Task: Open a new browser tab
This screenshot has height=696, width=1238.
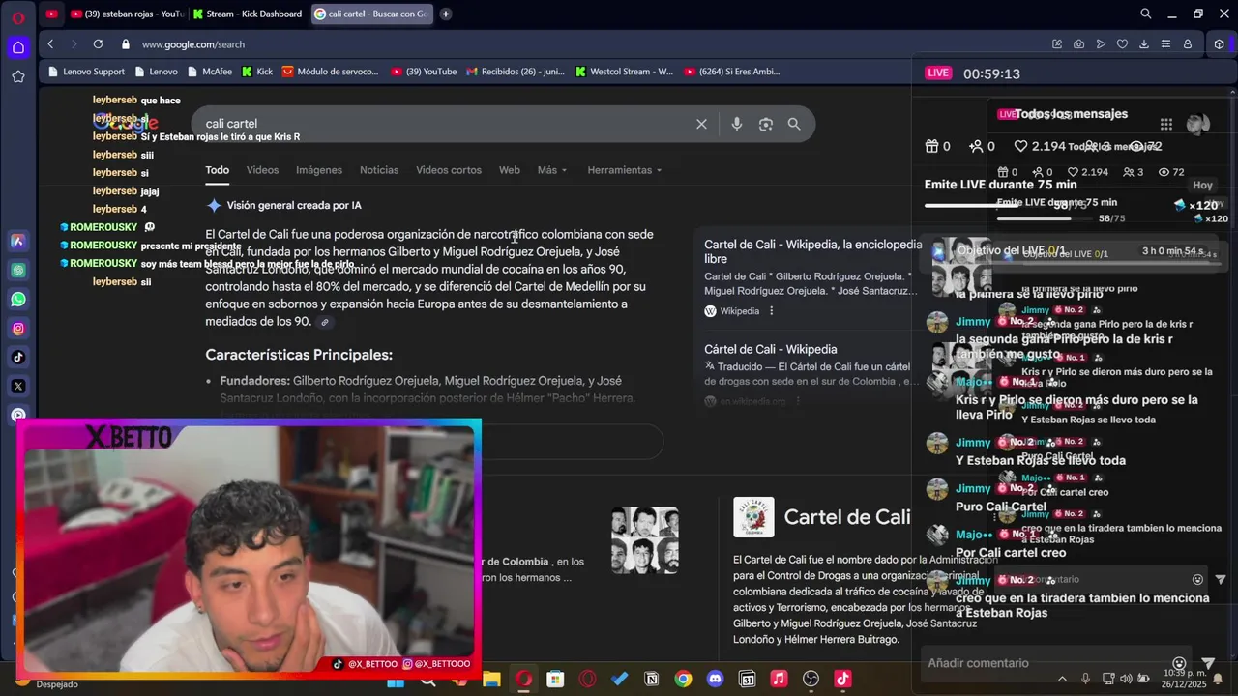Action: [x=446, y=14]
